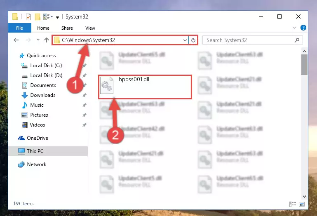Open Pictures in the sidebar
The width and height of the screenshot is (317, 216).
(39, 115)
